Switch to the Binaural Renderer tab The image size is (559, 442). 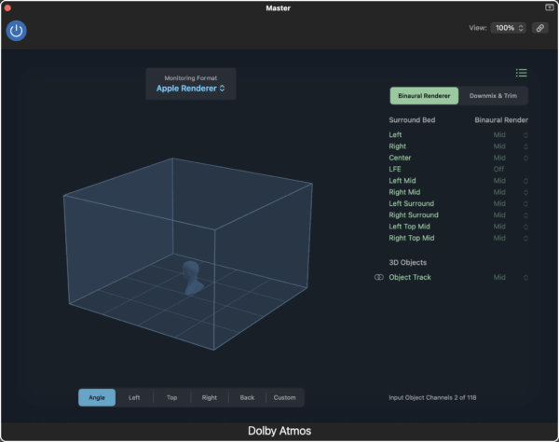[424, 96]
